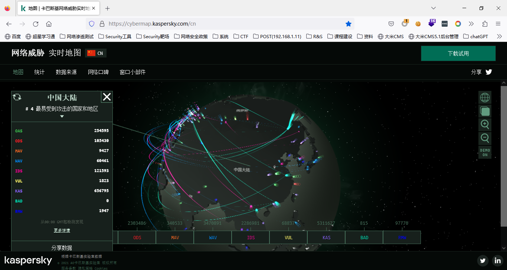Show more bookmarks overflow chevron

pyautogui.click(x=499, y=36)
